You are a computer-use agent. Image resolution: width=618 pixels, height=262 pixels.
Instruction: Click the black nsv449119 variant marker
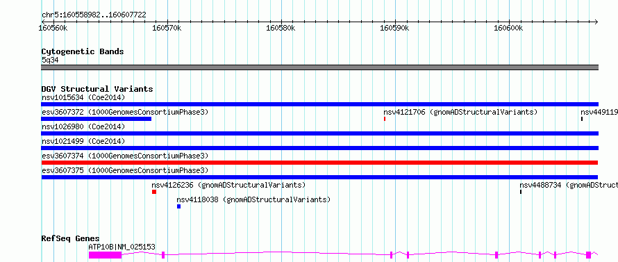582,119
